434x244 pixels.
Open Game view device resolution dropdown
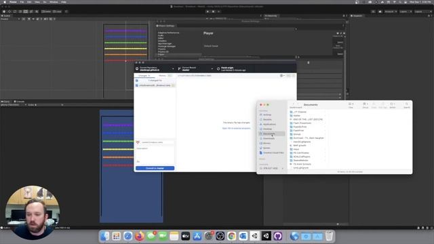pos(14,105)
